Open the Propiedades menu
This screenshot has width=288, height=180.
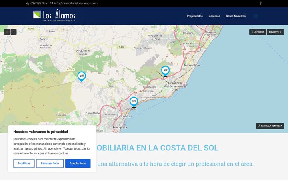pyautogui.click(x=195, y=16)
